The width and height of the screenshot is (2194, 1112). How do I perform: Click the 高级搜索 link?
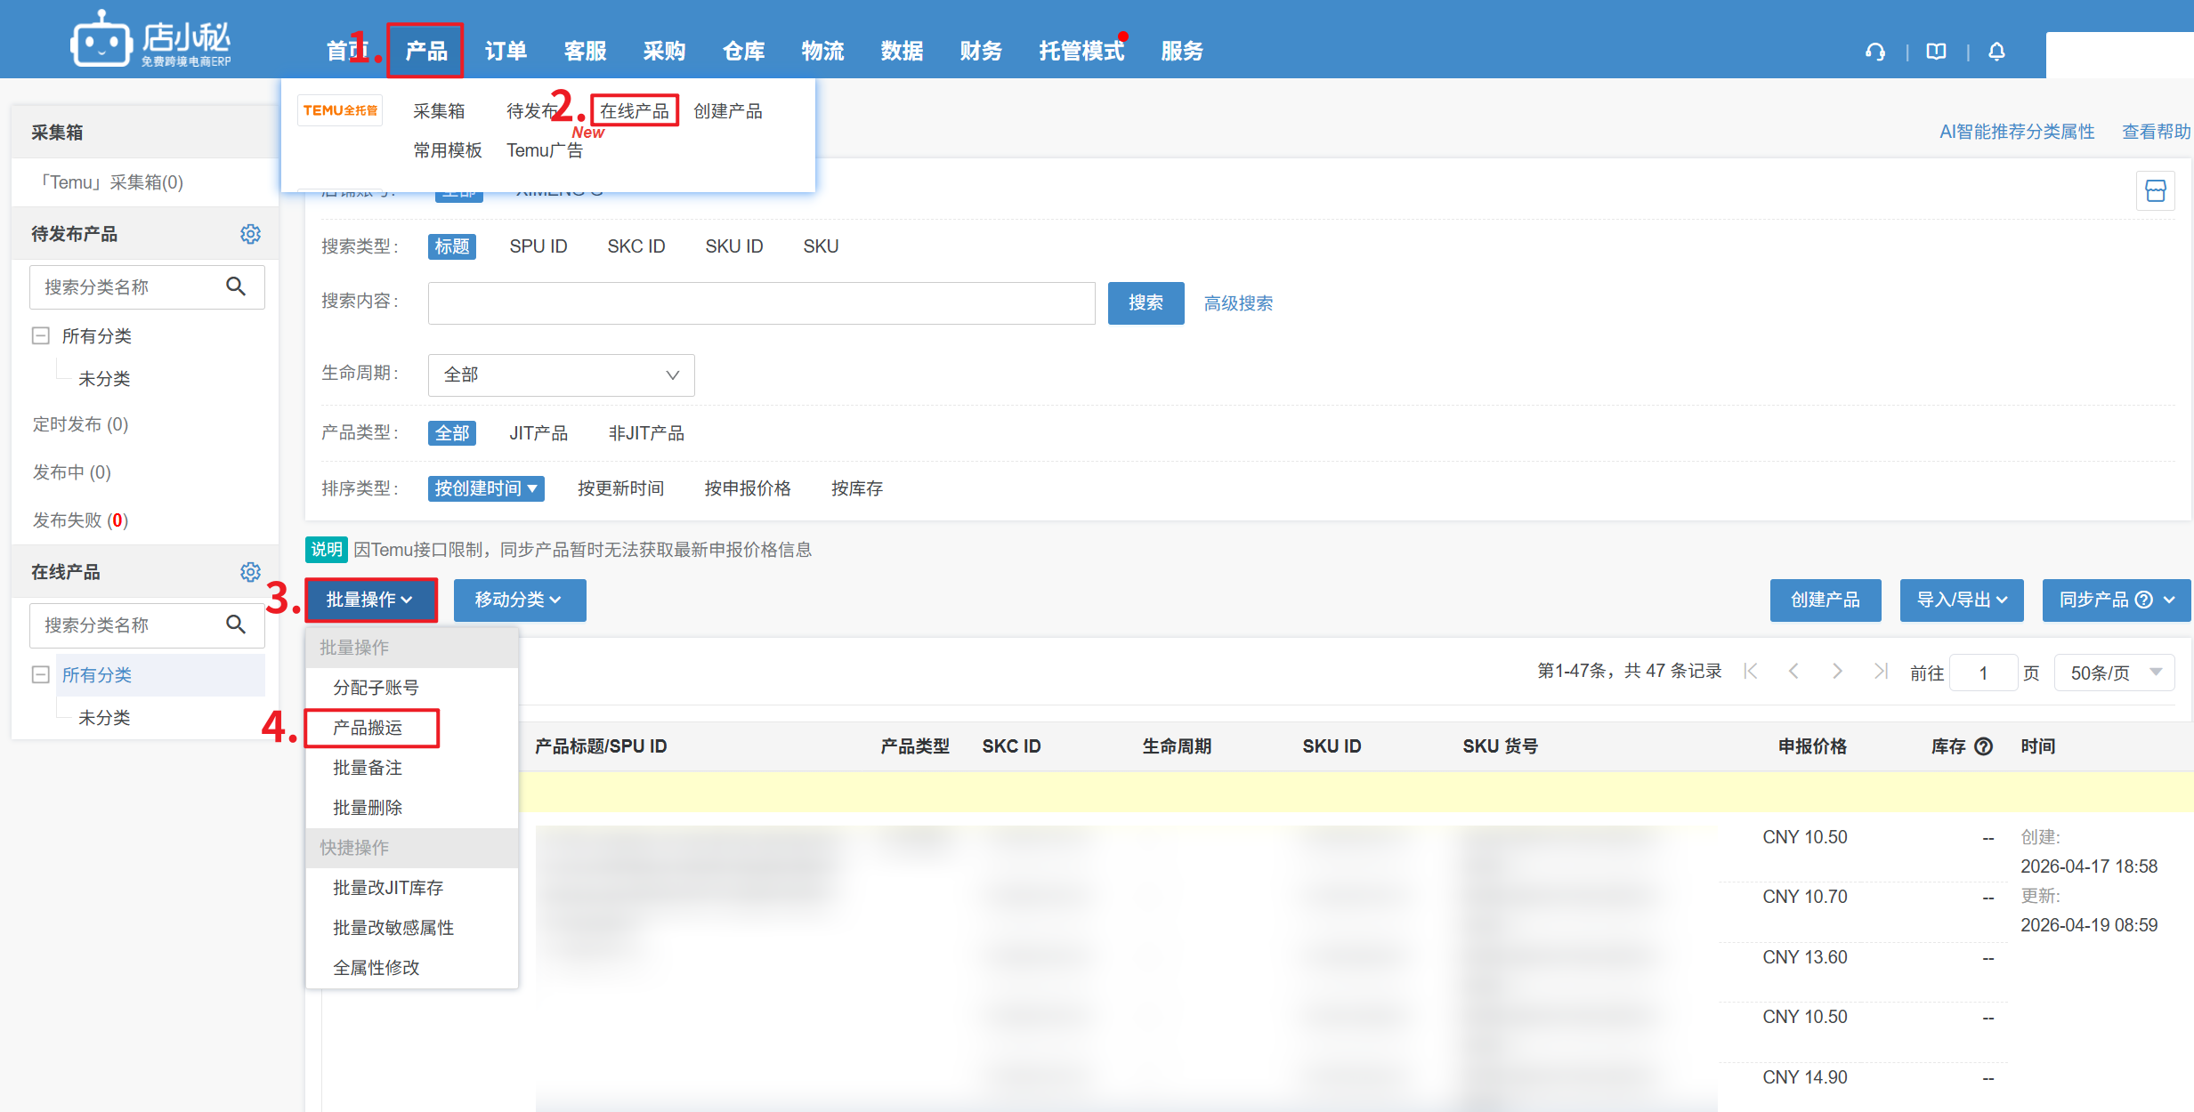tap(1237, 303)
